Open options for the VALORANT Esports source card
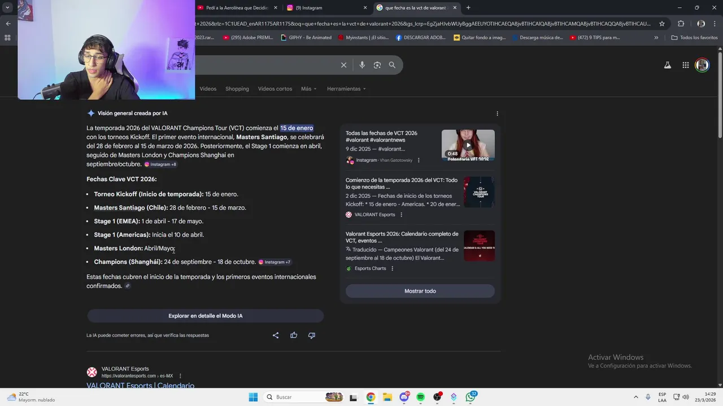723x406 pixels. click(x=402, y=215)
